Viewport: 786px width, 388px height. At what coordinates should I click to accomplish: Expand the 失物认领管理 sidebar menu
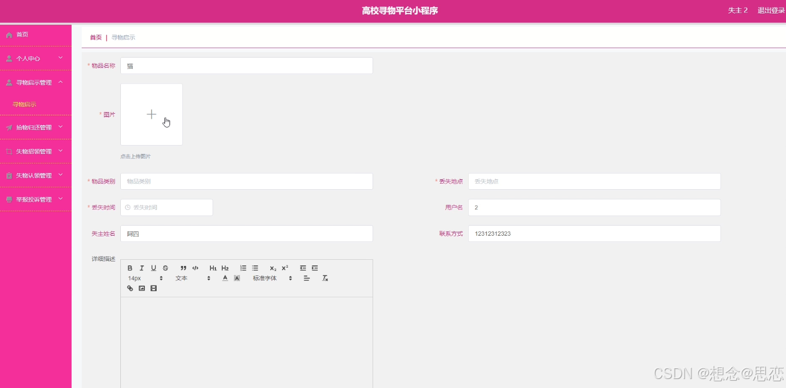36,175
